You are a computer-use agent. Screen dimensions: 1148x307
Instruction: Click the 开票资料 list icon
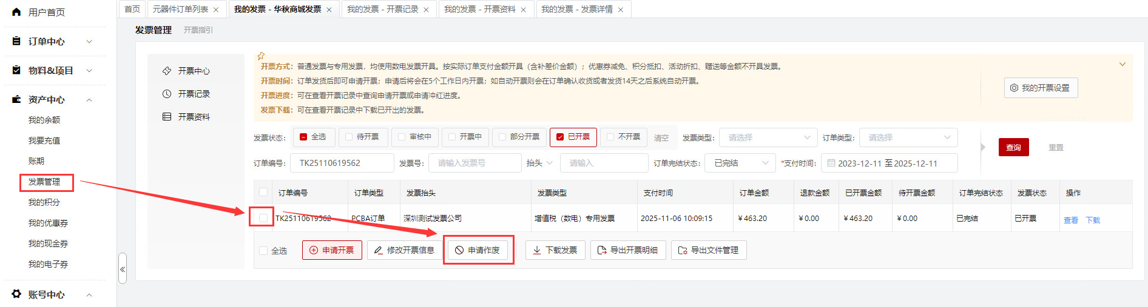click(167, 117)
